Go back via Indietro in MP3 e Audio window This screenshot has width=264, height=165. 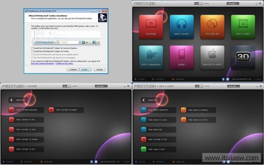coord(150,100)
